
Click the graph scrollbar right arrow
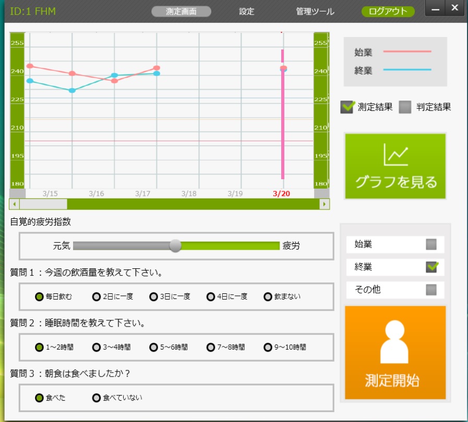point(324,204)
